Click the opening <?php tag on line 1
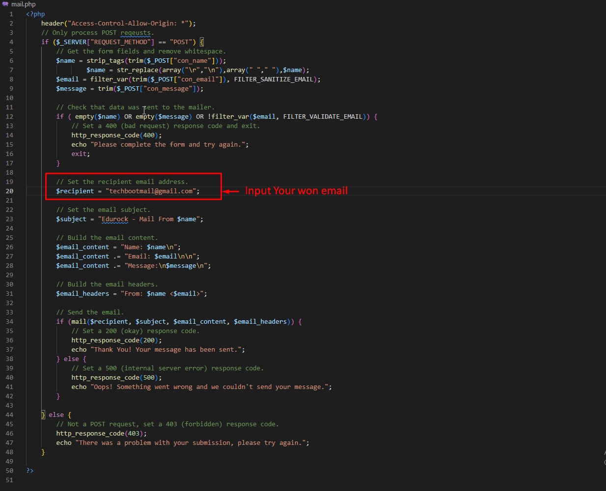 (x=35, y=14)
